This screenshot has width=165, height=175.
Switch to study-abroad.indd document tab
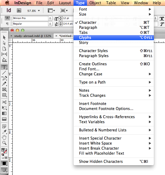tap(33, 36)
